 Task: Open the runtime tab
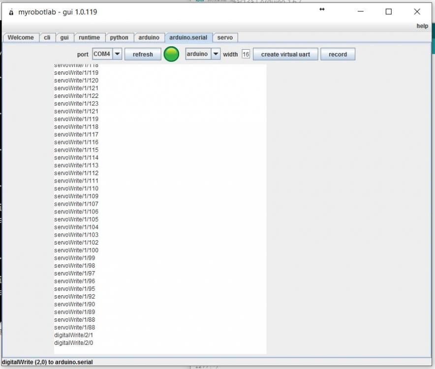(x=90, y=37)
